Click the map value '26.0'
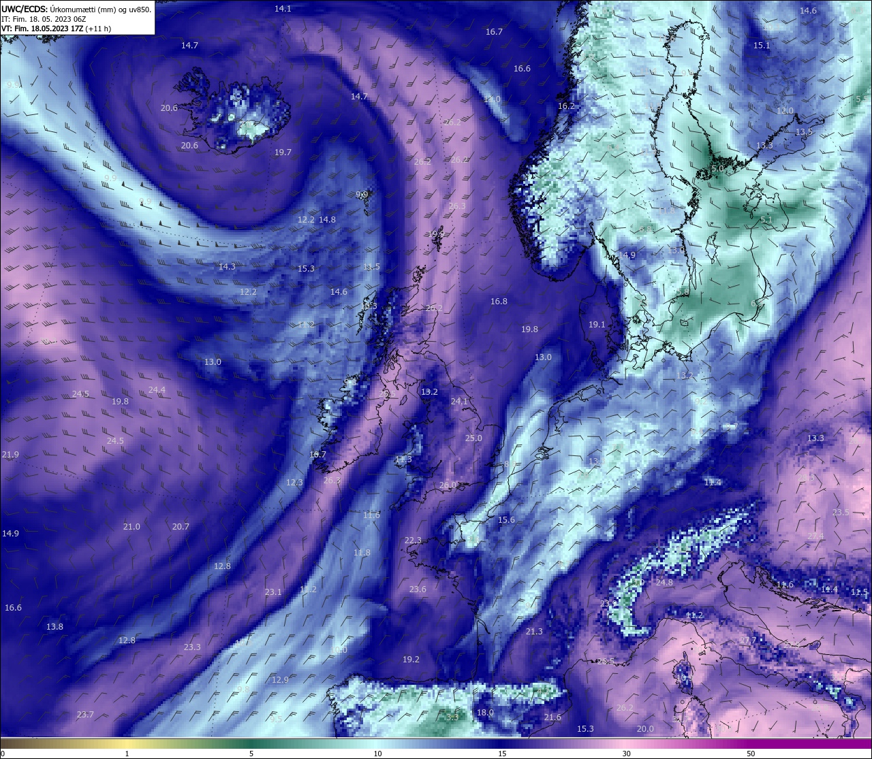Viewport: 872px width, 759px height. [448, 485]
